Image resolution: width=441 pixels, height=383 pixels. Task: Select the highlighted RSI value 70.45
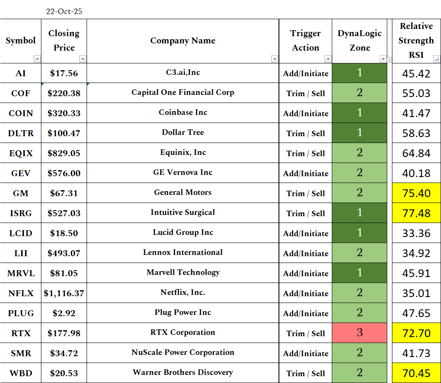(416, 373)
